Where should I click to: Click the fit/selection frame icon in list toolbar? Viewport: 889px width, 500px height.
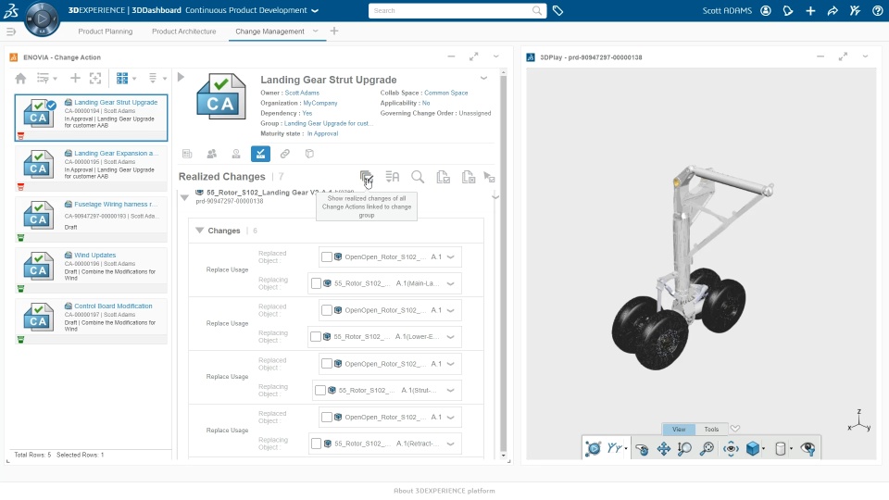[95, 78]
